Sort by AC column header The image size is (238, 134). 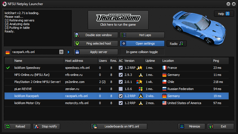tap(121, 61)
